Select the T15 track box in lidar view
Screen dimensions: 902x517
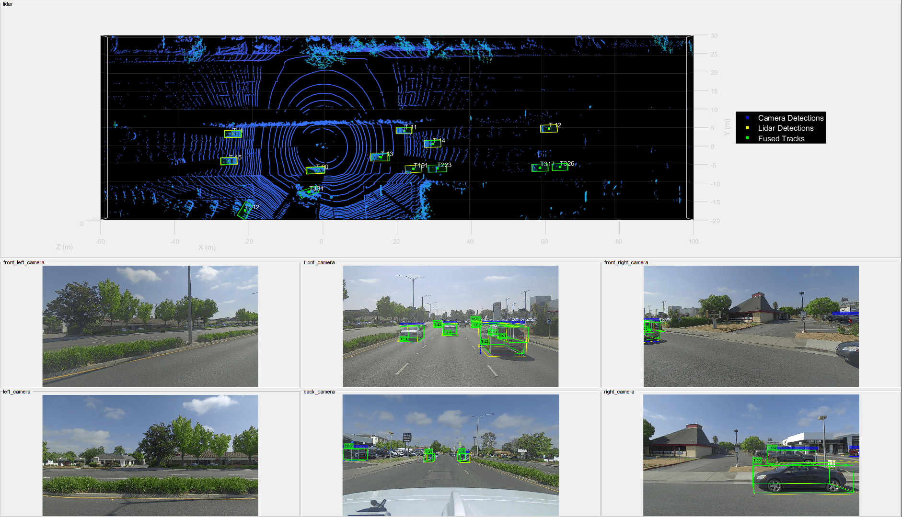tap(229, 161)
